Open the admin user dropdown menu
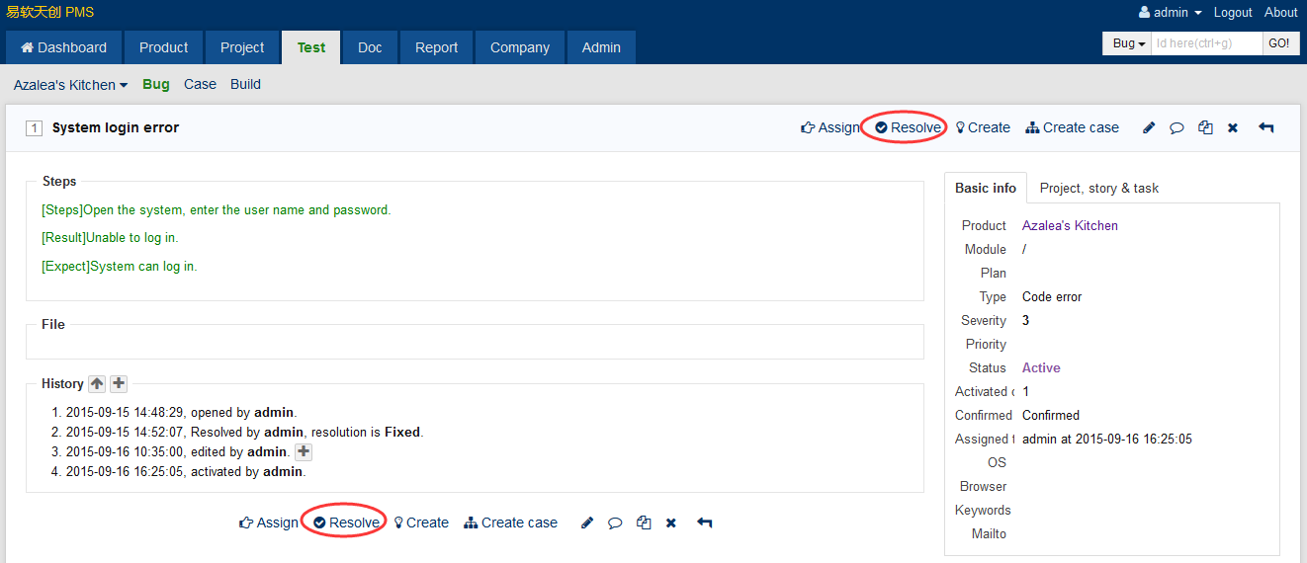This screenshot has width=1307, height=563. point(1171,13)
